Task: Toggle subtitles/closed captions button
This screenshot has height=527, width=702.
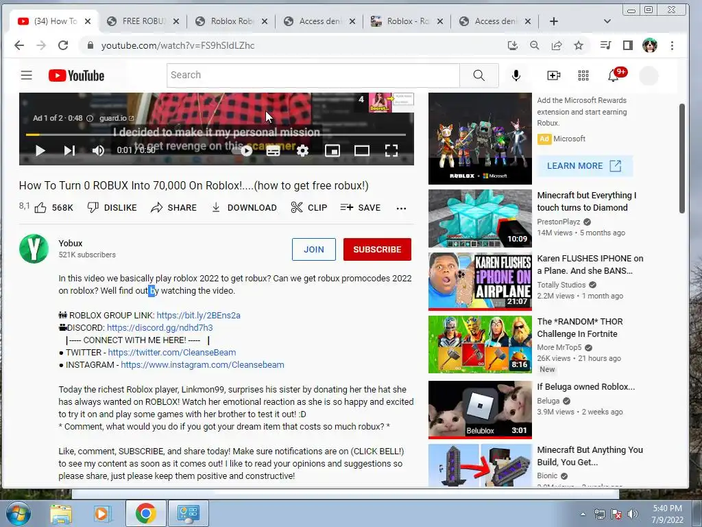Action: pyautogui.click(x=273, y=151)
